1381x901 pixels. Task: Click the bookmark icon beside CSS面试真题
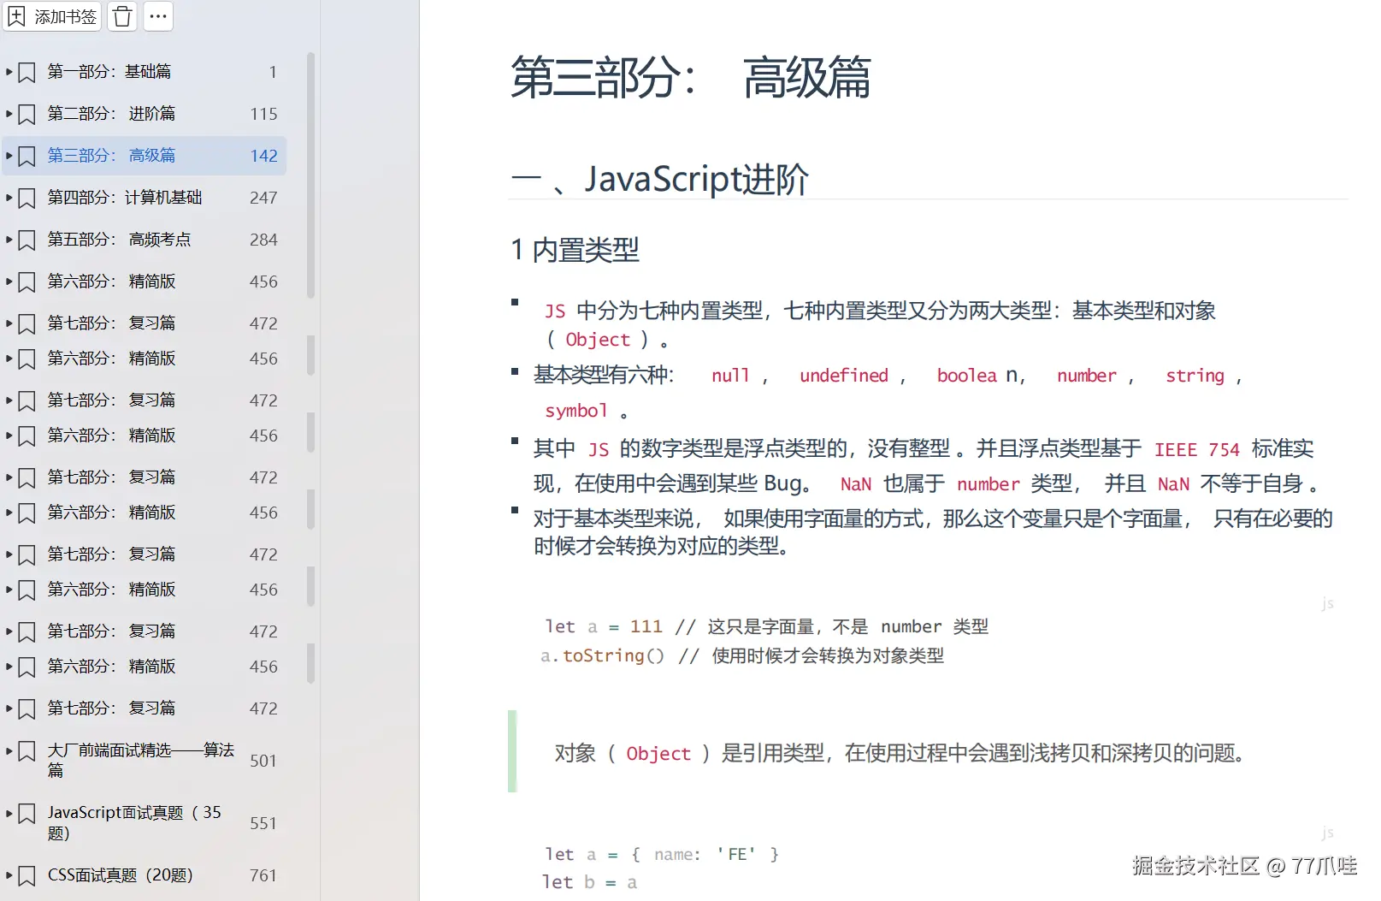point(27,875)
